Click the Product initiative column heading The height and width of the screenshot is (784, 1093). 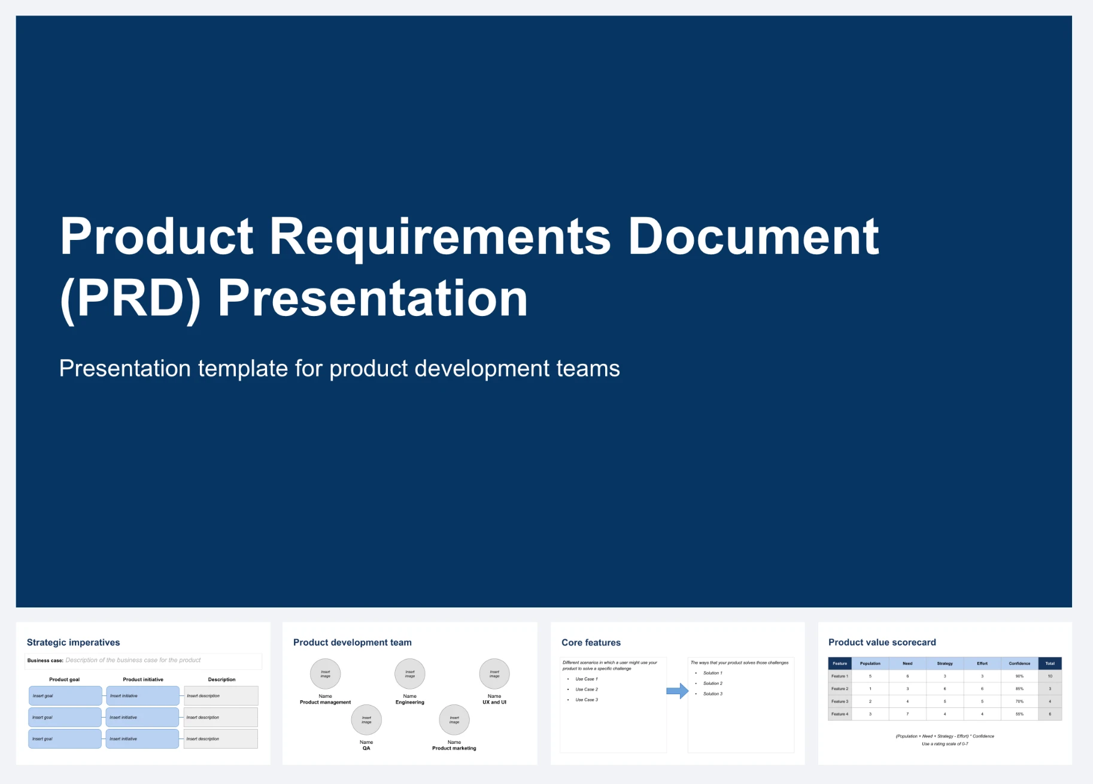(x=143, y=679)
